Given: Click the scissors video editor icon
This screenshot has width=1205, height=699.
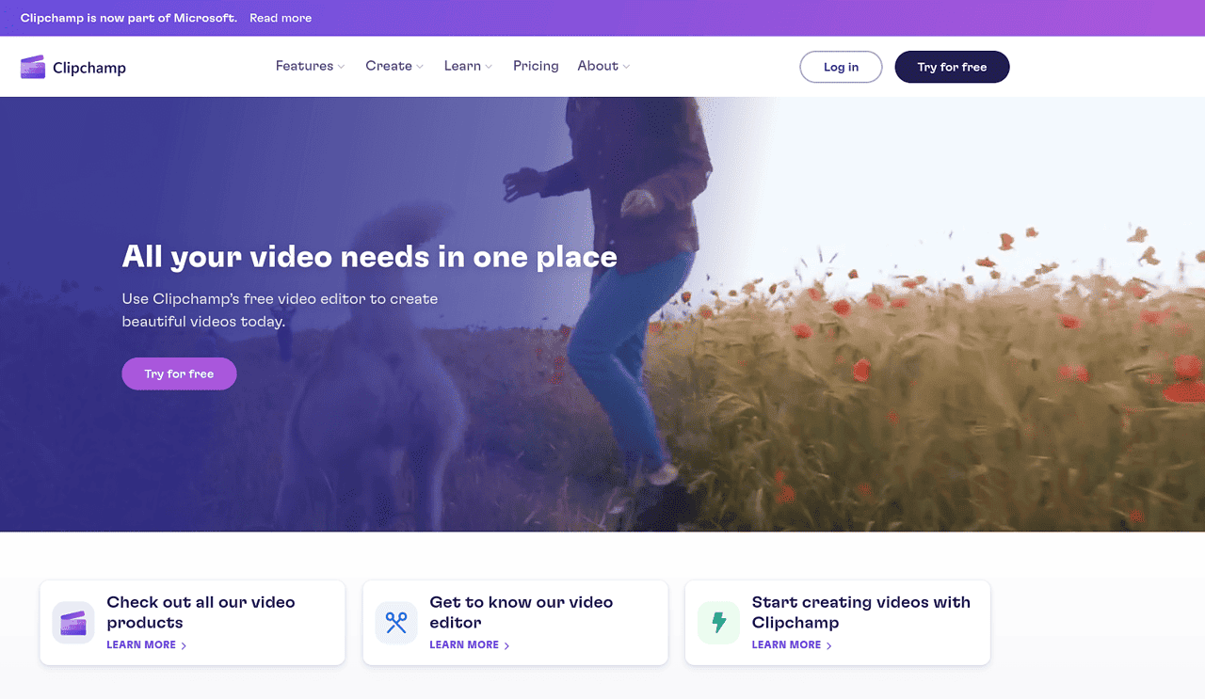Looking at the screenshot, I should pos(396,623).
